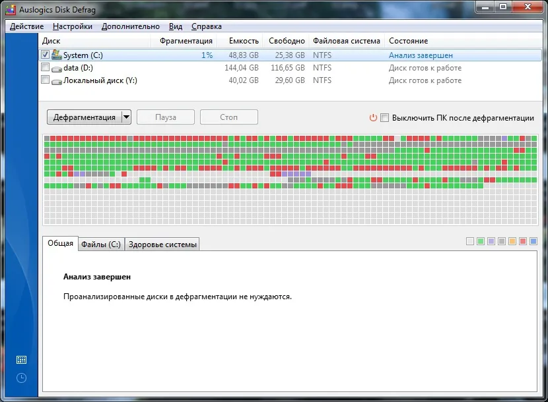
Task: Switch to the Здоровье системы tab
Action: (162, 244)
